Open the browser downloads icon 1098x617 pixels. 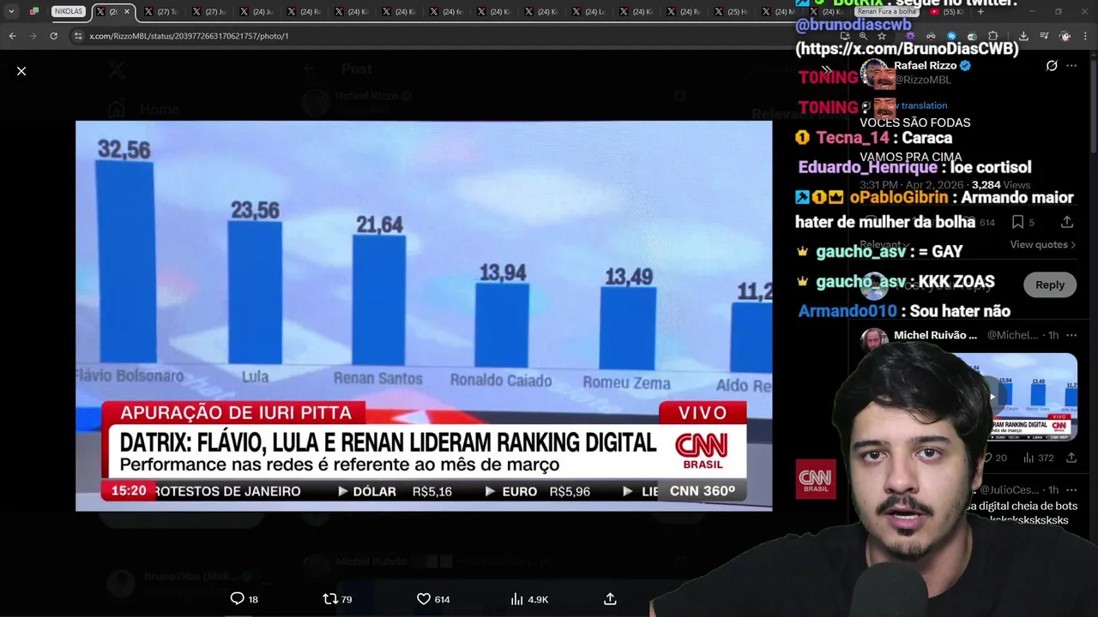[1023, 36]
